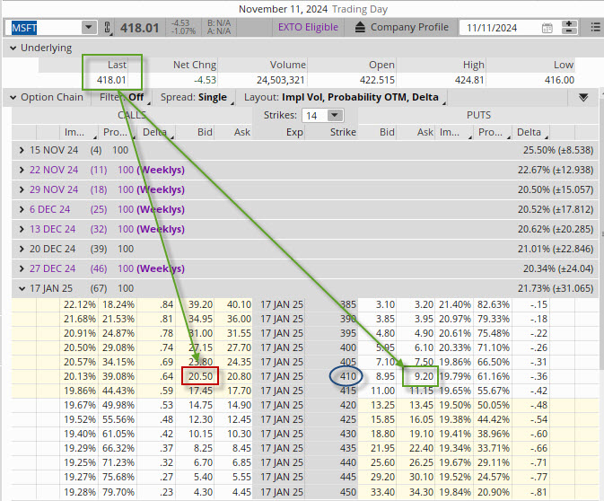Image resolution: width=604 pixels, height=501 pixels.
Task: Click the 410 call bid price 20.50
Action: (200, 377)
